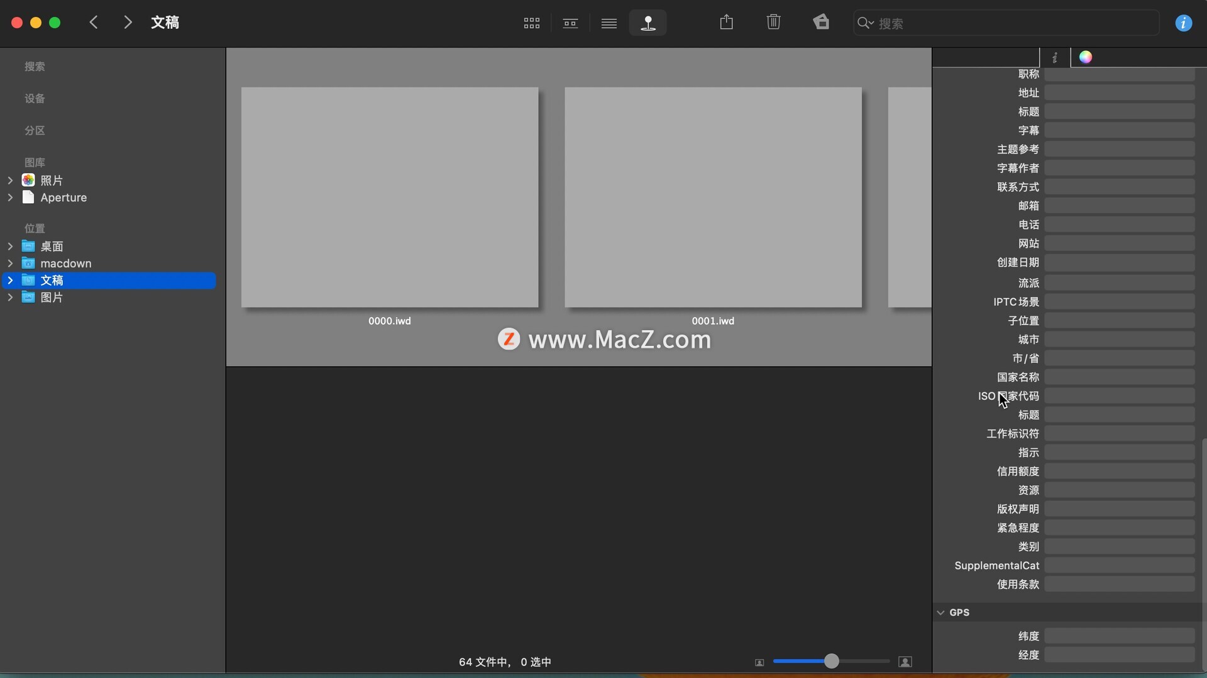
Task: Click the 工作标识符 input field
Action: 1120,433
